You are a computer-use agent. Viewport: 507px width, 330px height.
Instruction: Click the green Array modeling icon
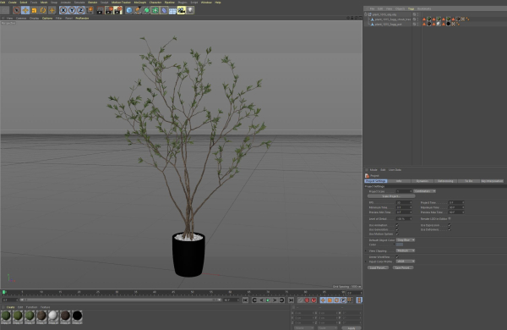click(x=155, y=10)
